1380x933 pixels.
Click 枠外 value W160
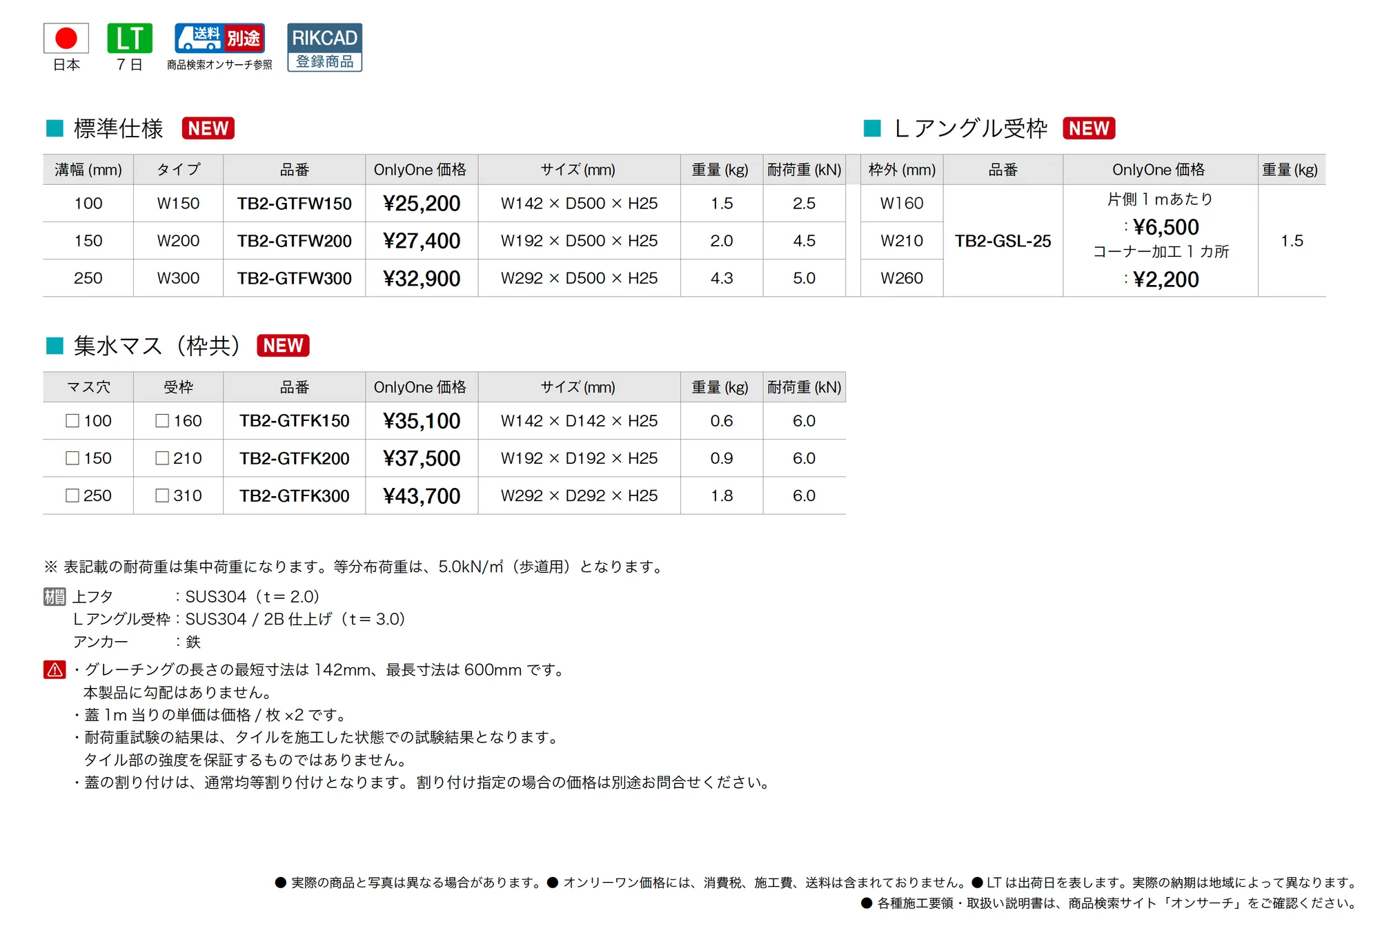(901, 204)
